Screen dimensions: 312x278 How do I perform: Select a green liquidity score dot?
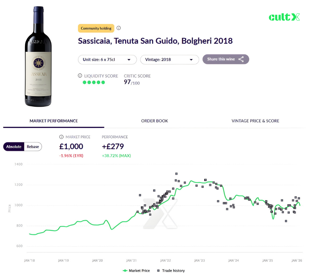click(84, 82)
